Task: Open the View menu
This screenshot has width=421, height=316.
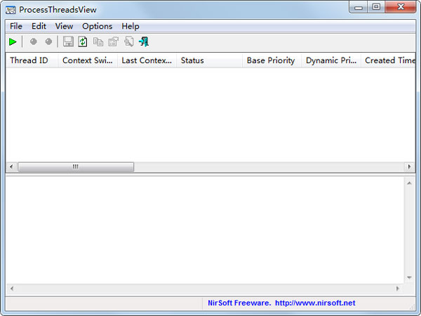Action: [64, 27]
